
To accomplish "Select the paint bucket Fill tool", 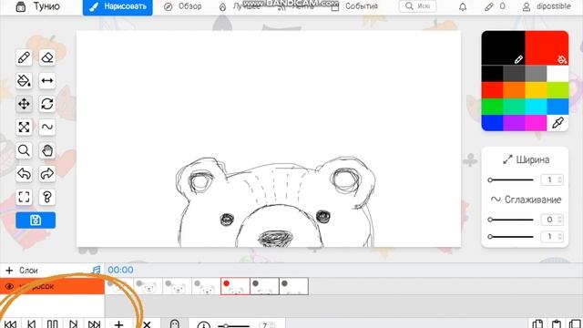I will 24,81.
